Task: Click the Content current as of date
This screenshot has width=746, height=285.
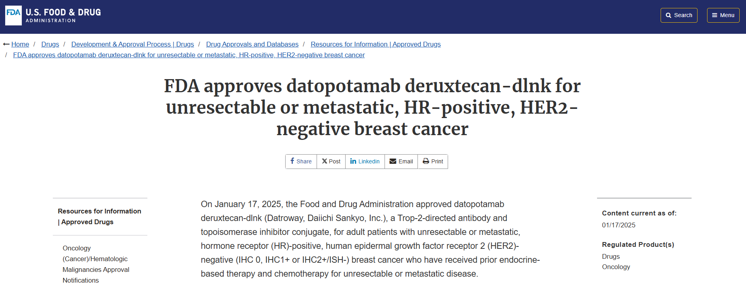Action: (618, 225)
